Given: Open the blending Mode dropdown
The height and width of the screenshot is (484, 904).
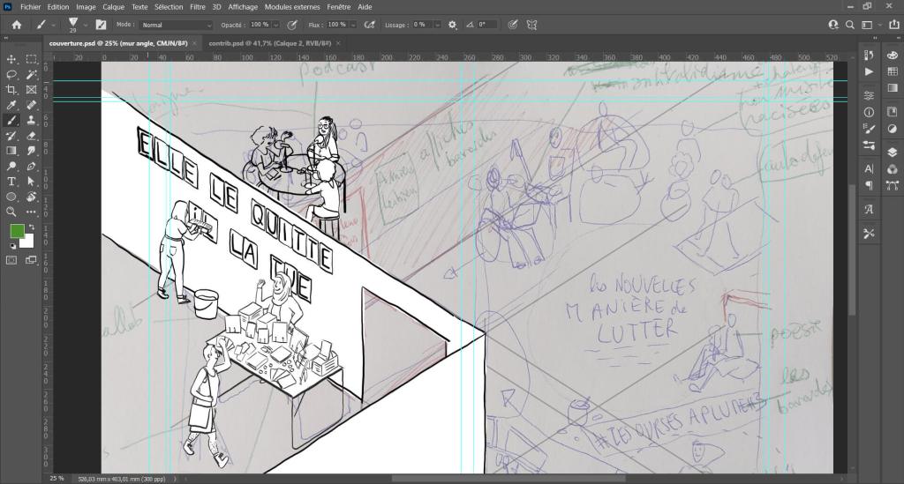Looking at the screenshot, I should (x=176, y=25).
